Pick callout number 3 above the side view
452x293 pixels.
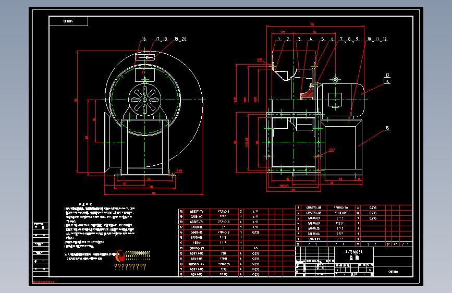[299, 39]
